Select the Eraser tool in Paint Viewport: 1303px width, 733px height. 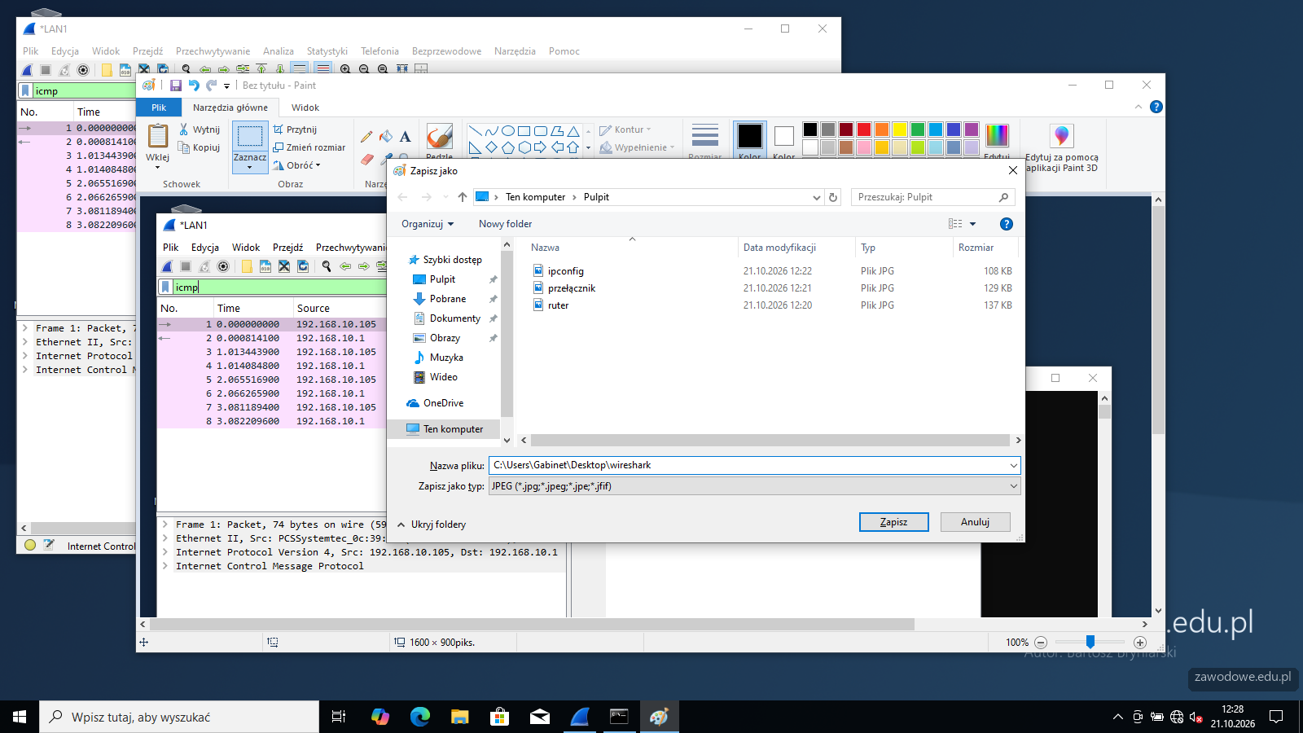366,158
